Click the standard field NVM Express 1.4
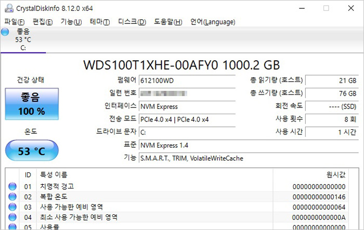Screen dimensions: 364x230 (249, 145)
